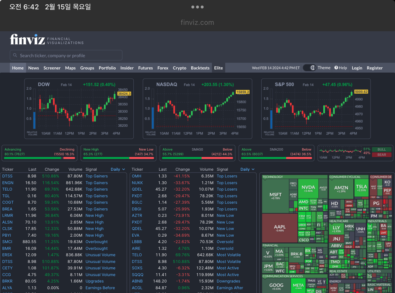Image resolution: width=395 pixels, height=293 pixels.
Task: Go to the Screener page
Action: [52, 68]
